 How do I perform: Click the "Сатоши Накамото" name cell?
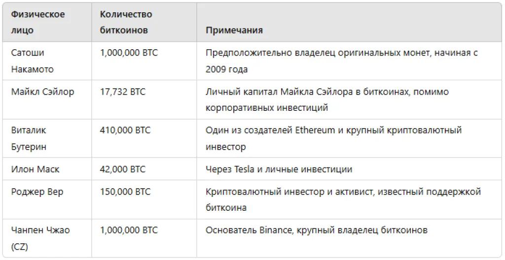32,61
